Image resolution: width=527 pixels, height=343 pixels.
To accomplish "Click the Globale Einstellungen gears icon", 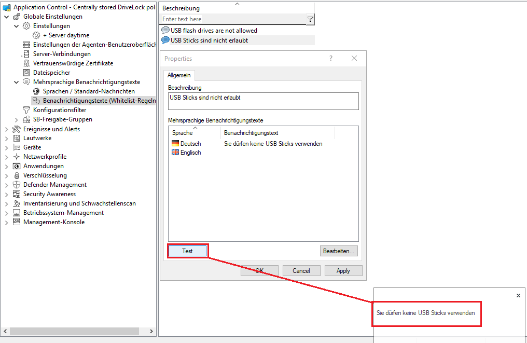I will [x=17, y=17].
